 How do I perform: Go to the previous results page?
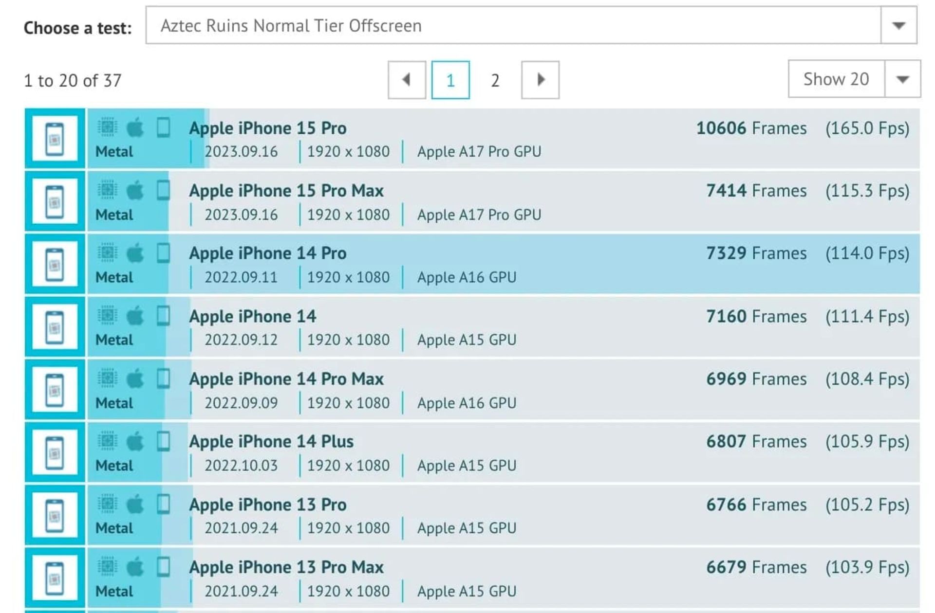pyautogui.click(x=407, y=80)
